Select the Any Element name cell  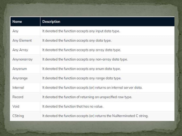click(25, 40)
